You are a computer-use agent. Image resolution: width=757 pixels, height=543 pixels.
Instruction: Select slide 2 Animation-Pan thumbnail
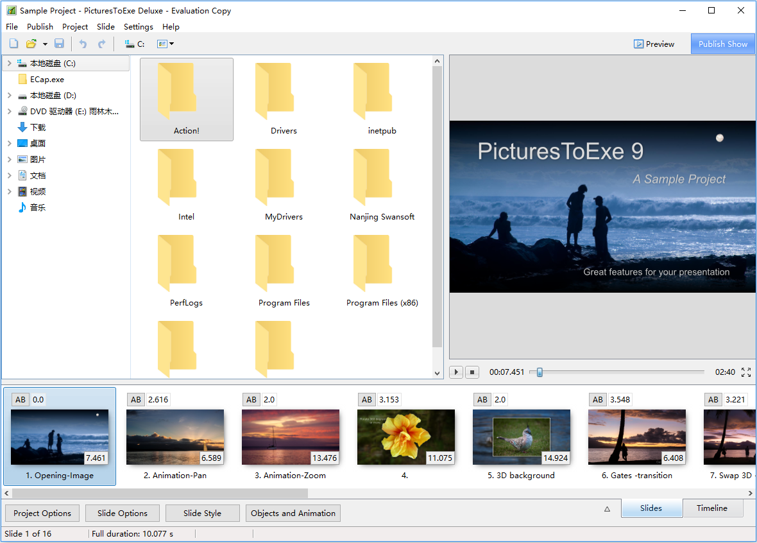175,436
